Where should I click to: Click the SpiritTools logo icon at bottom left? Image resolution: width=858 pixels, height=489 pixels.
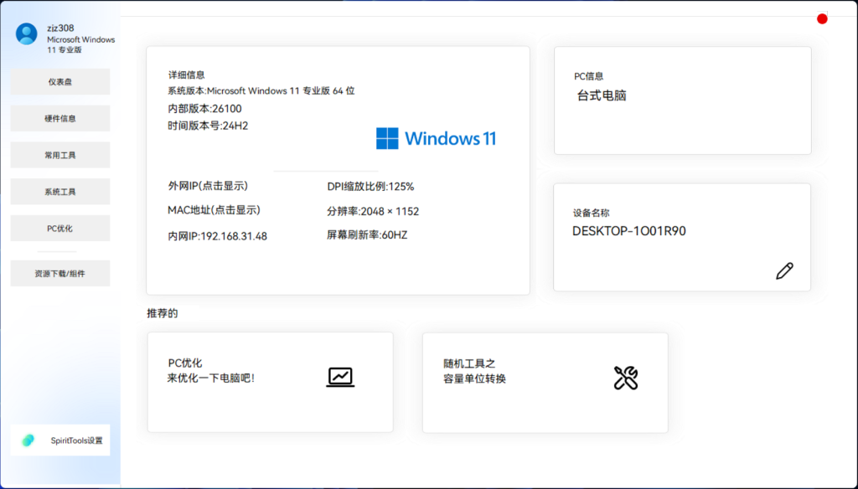tap(26, 440)
